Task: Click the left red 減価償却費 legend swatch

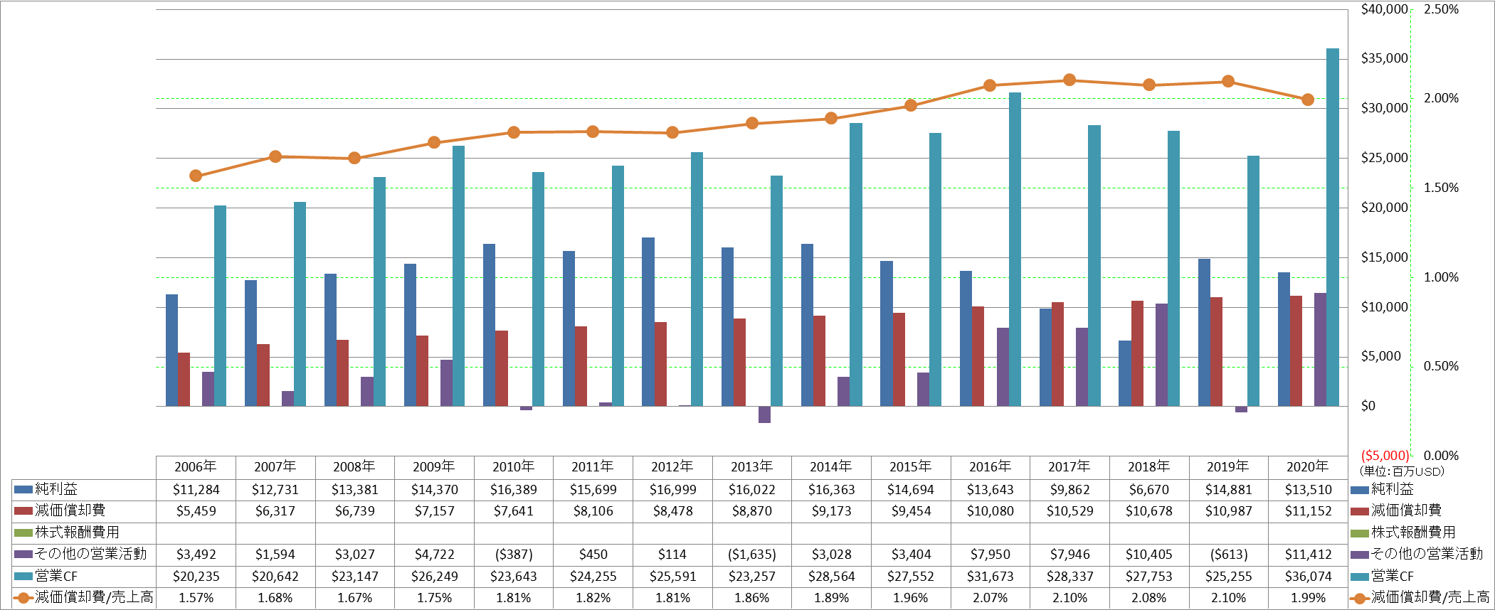Action: point(23,510)
